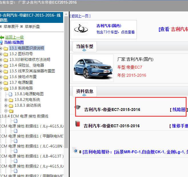Screen dimensions: 188x177
Task: Click folder icon beside 13.7 电源配置
Action: (6, 83)
